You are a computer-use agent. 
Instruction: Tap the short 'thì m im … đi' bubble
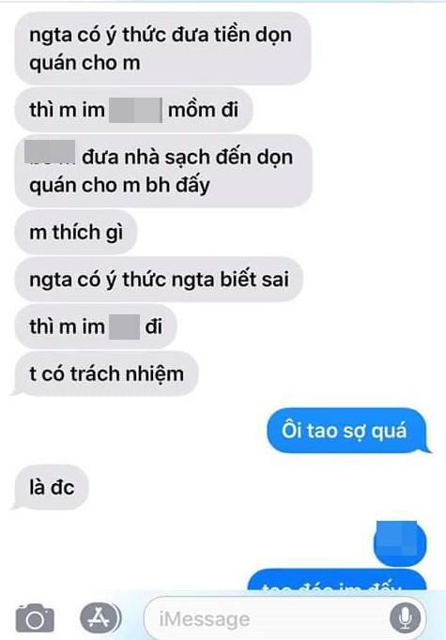(x=96, y=327)
